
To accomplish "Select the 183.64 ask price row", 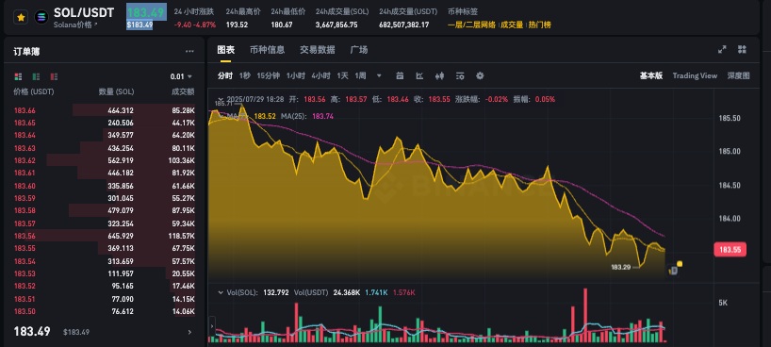I will 105,136.
